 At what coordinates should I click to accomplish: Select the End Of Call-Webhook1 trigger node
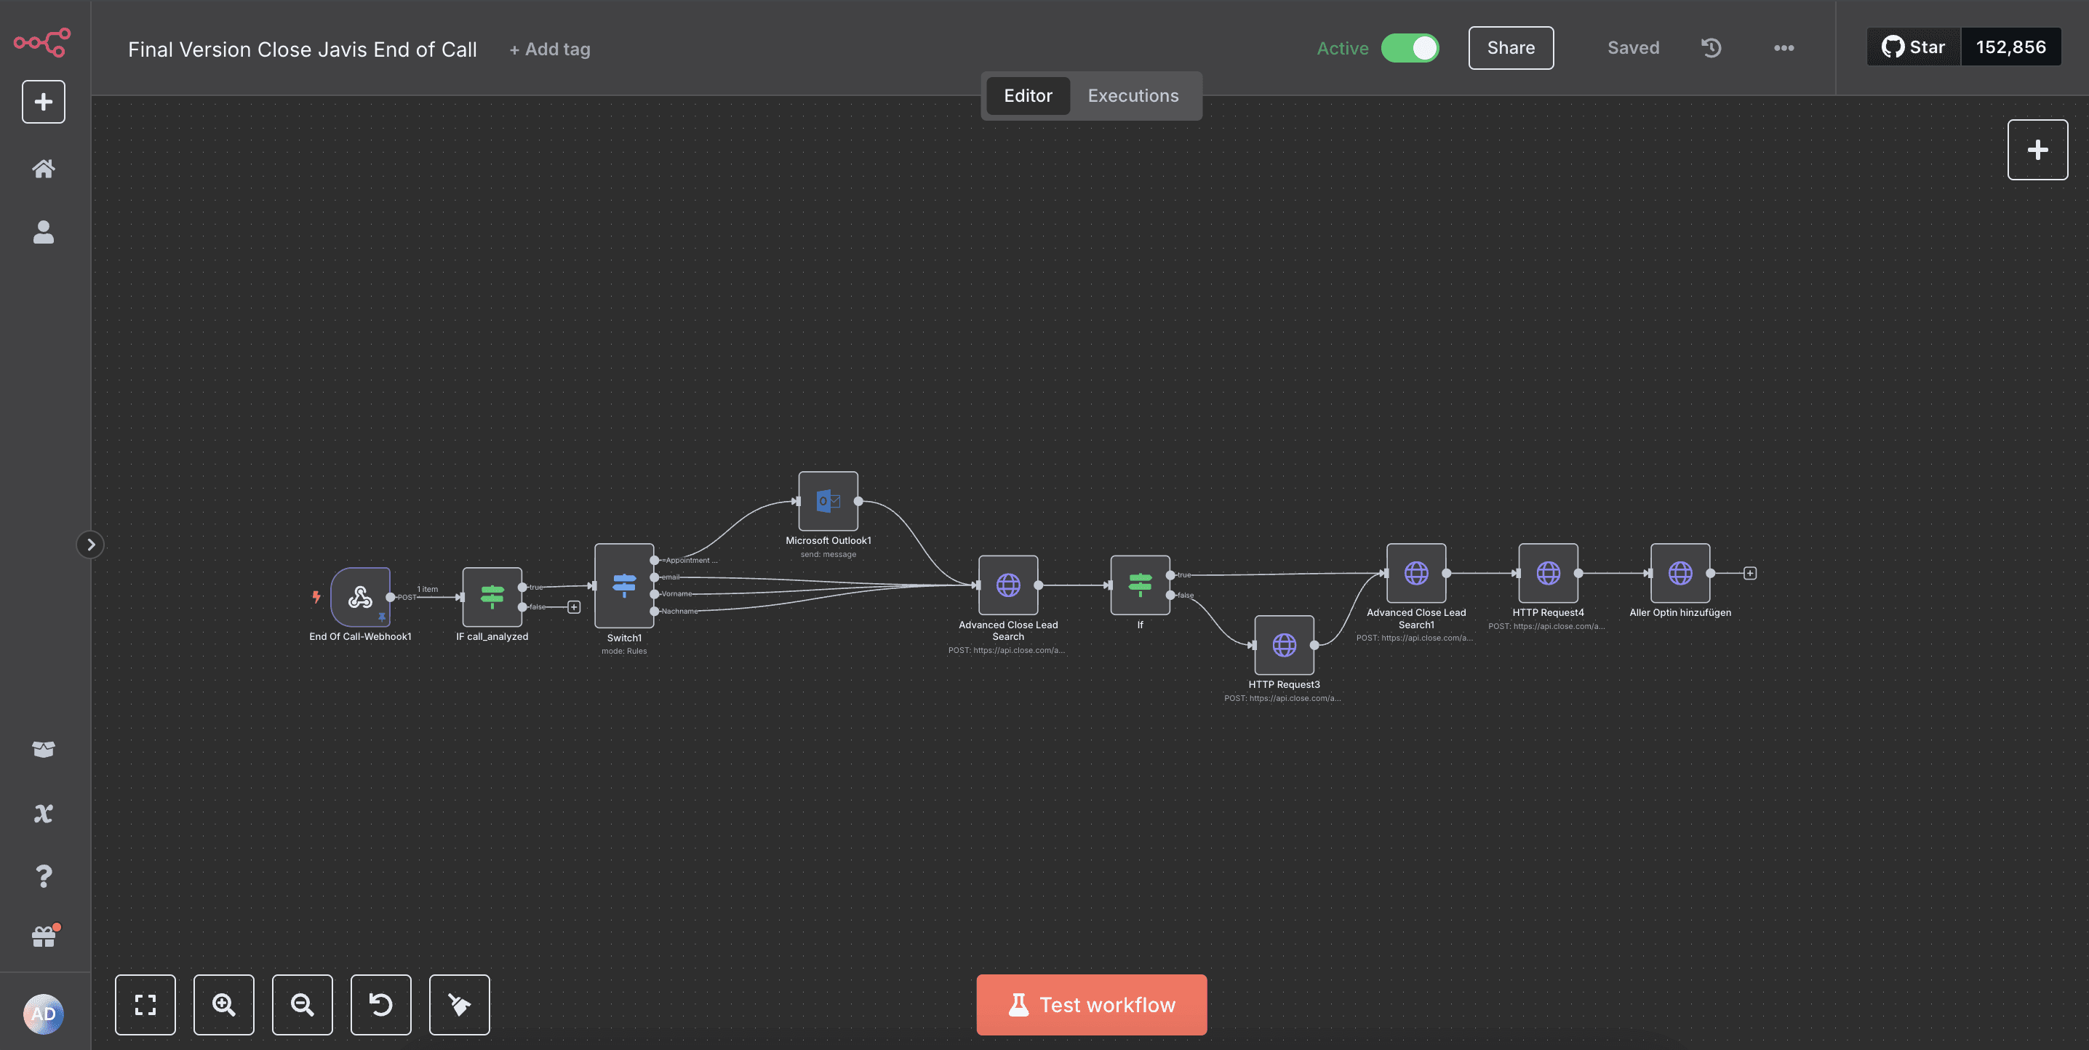pyautogui.click(x=360, y=597)
